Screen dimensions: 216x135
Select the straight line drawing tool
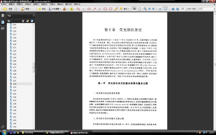pyautogui.click(x=100, y=9)
